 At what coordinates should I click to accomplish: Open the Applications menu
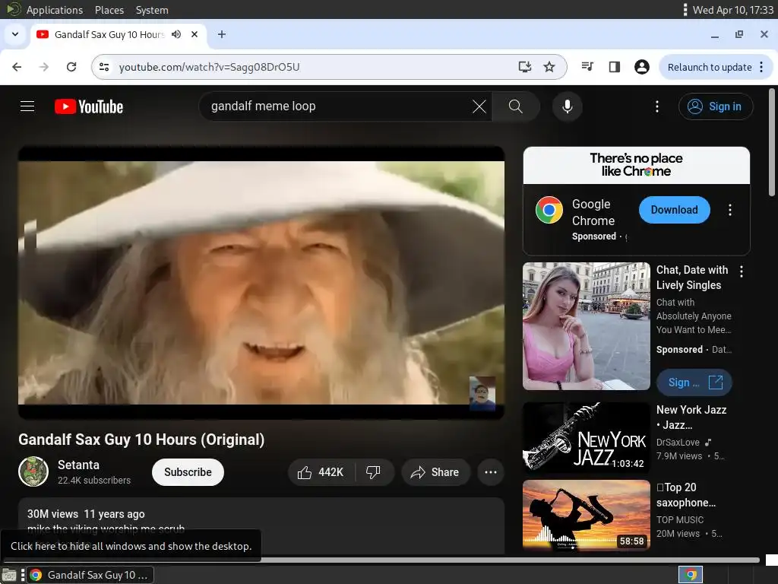click(x=55, y=10)
